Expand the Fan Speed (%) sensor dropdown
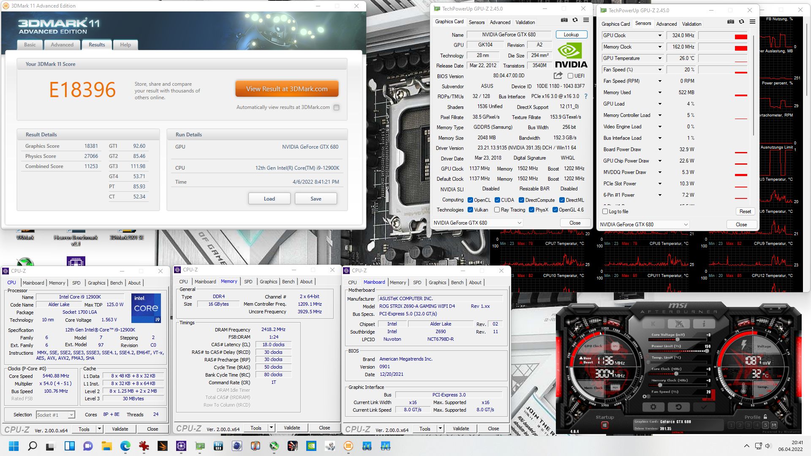 point(660,70)
